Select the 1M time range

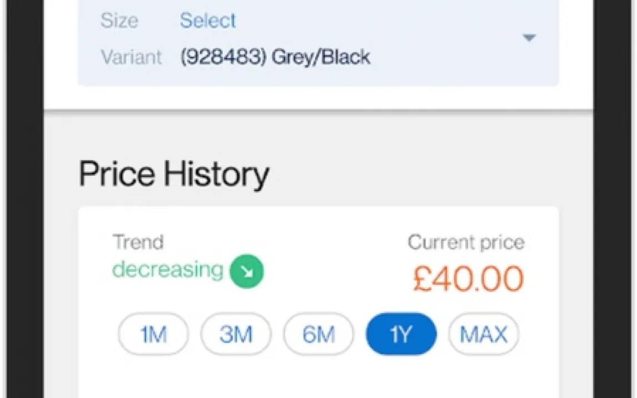tap(153, 334)
